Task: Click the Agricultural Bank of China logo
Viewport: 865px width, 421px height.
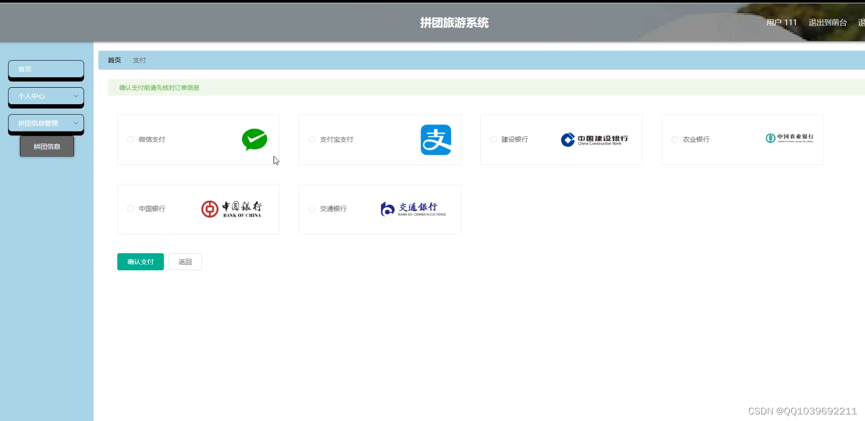Action: (789, 138)
